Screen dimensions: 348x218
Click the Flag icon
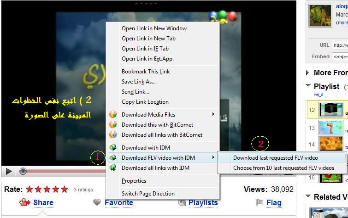(x=260, y=202)
